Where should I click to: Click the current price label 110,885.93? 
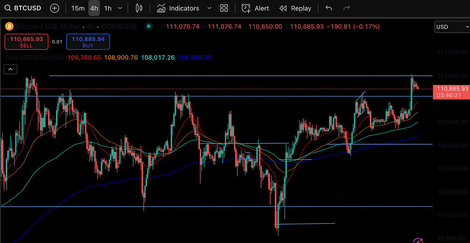[x=453, y=89]
